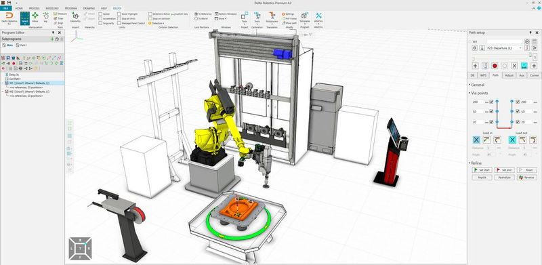Toggle the Stop at limits checkbox
The image size is (542, 265).
(x=119, y=18)
